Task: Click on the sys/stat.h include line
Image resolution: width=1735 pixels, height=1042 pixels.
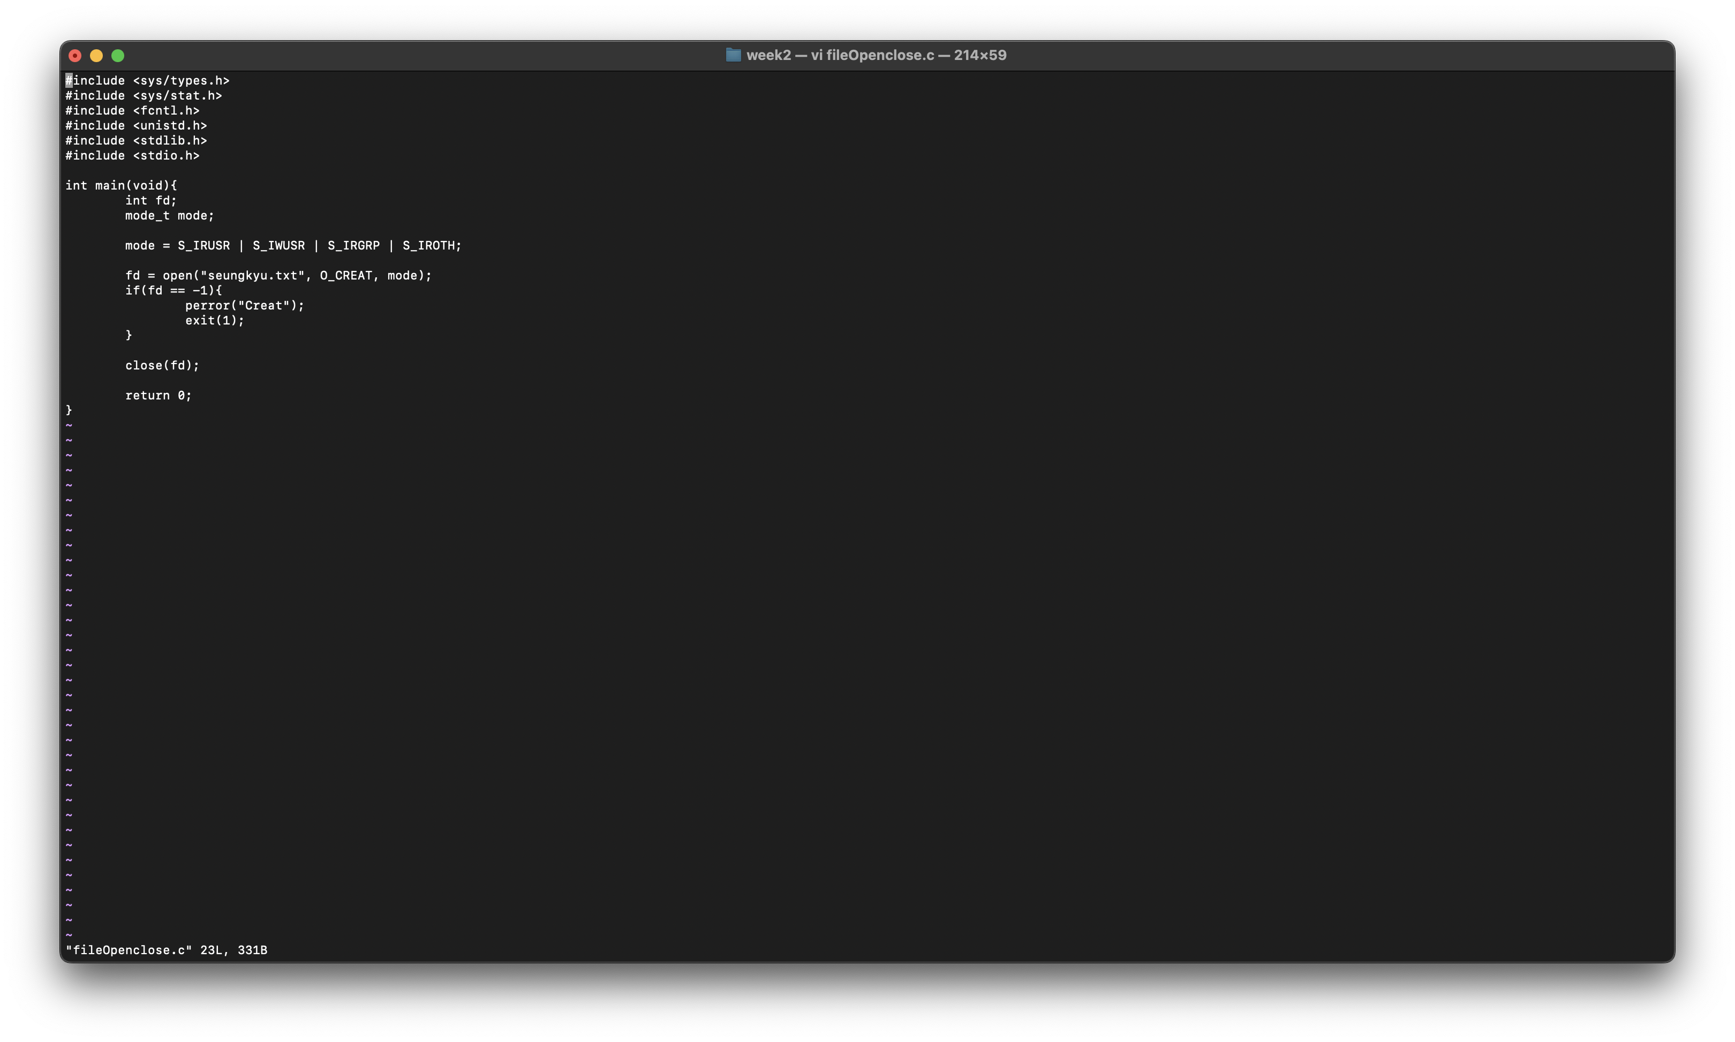Action: (144, 95)
